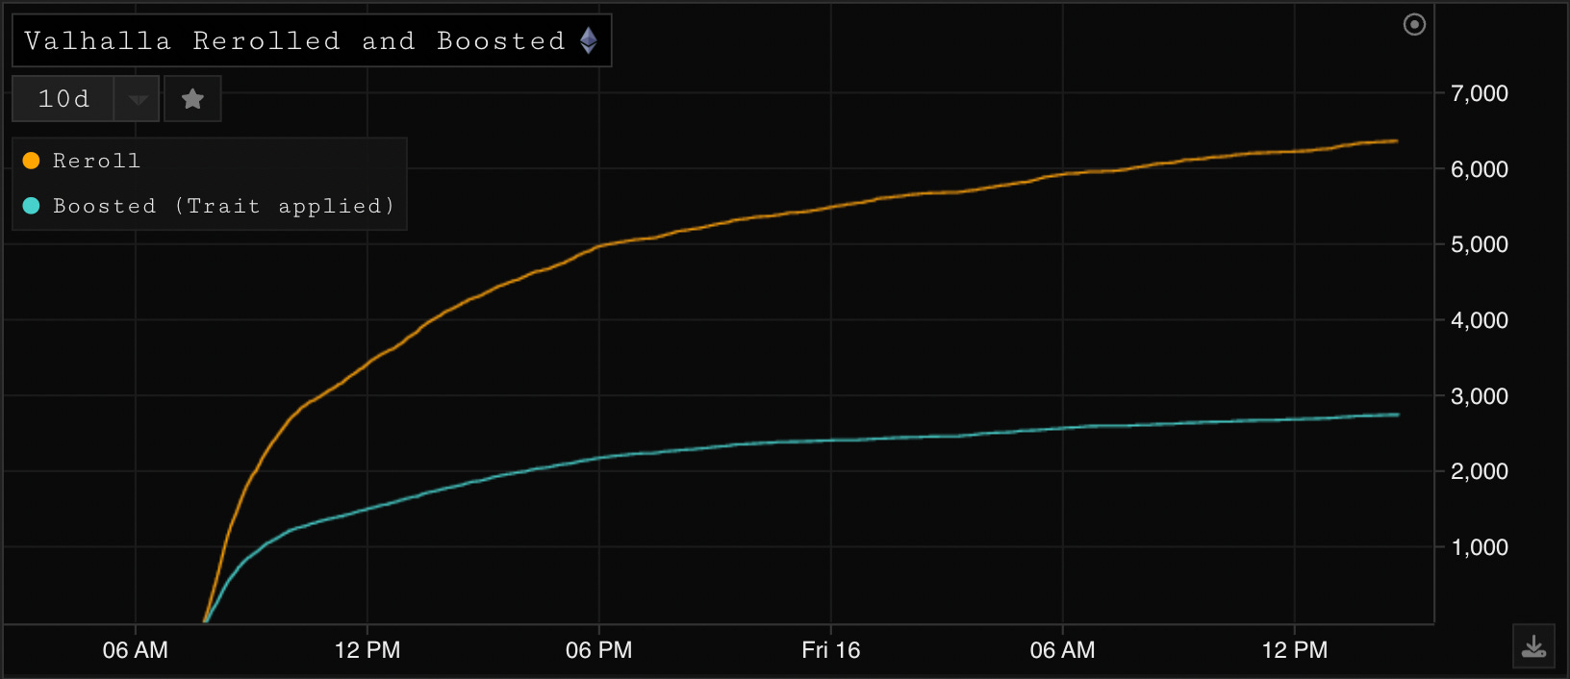Click the Ethereum diamond icon in title
This screenshot has width=1570, height=679.
coord(589,40)
